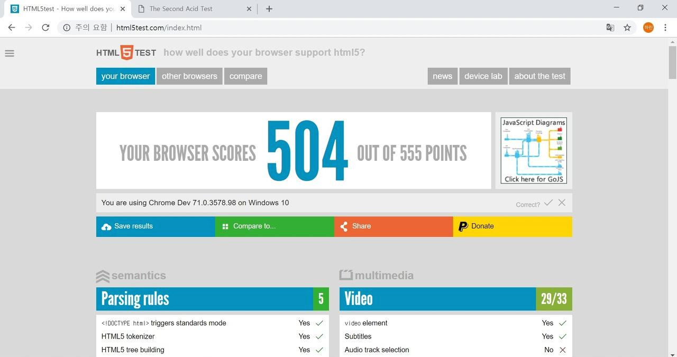Click the Share button

pos(394,226)
